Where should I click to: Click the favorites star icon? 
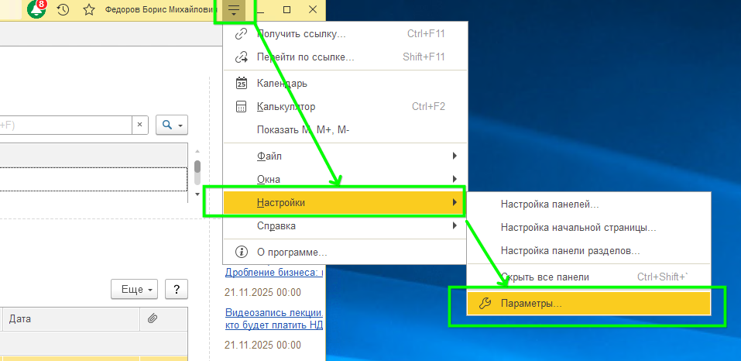tap(89, 10)
